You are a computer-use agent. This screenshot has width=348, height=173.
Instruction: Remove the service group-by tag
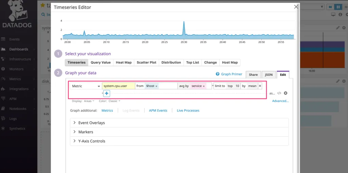tap(204, 86)
